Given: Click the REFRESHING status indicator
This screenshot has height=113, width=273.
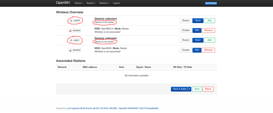Looking at the screenshot, I should click(x=211, y=3).
